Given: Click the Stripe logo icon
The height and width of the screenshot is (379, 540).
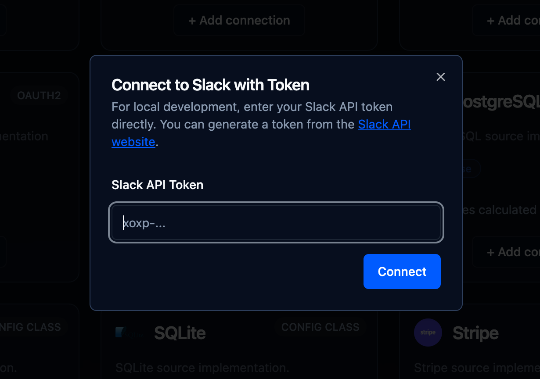Looking at the screenshot, I should click(428, 333).
